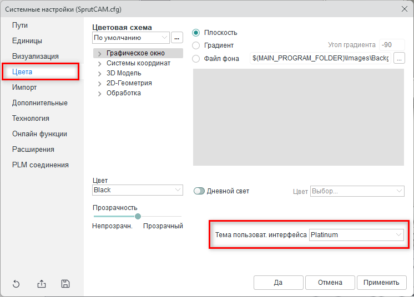Click the save floppy disk icon
The height and width of the screenshot is (297, 414).
click(65, 284)
